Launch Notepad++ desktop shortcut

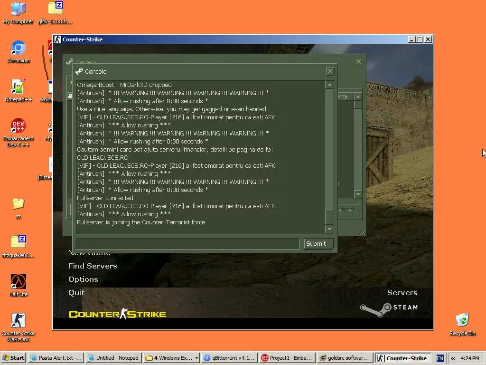coord(19,91)
